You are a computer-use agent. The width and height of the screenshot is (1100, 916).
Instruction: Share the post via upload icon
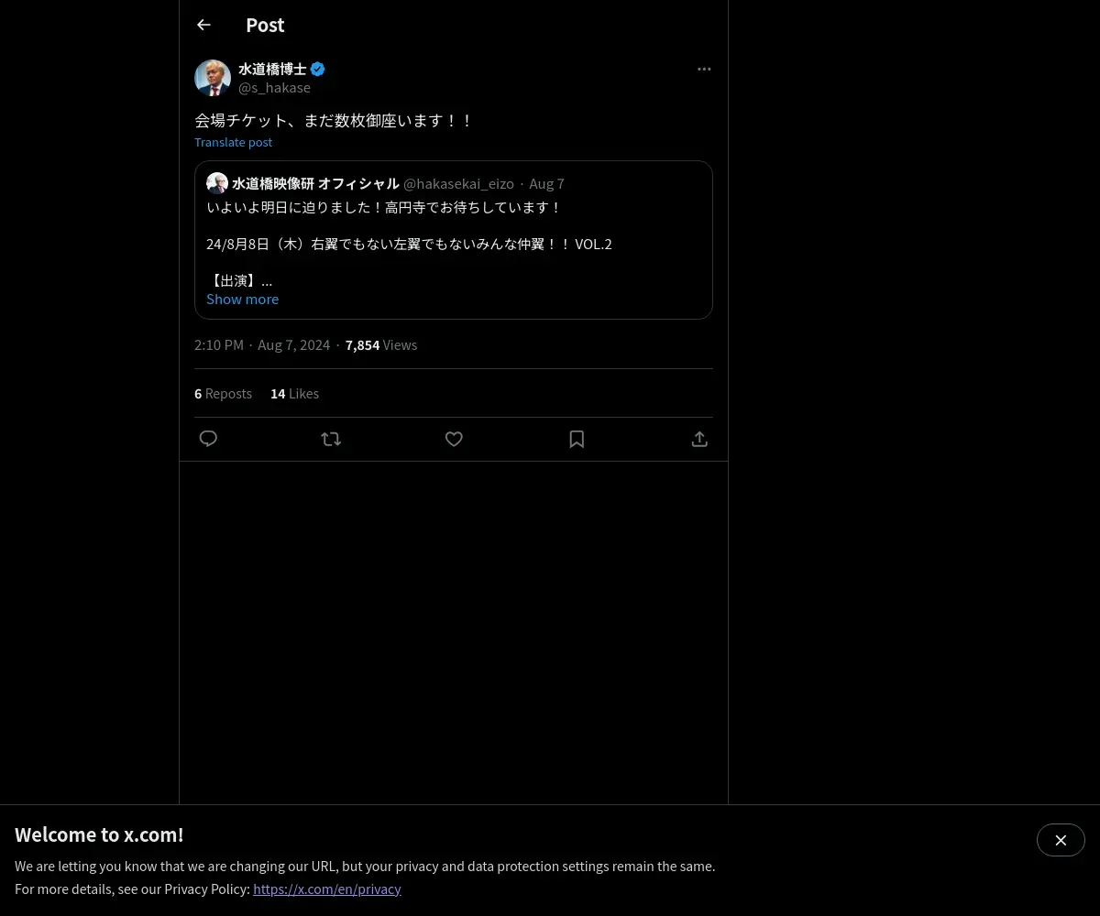click(699, 439)
